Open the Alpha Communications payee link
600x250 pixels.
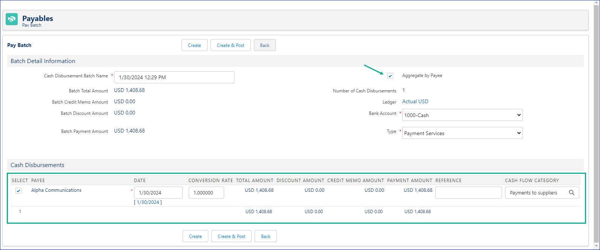tap(56, 190)
